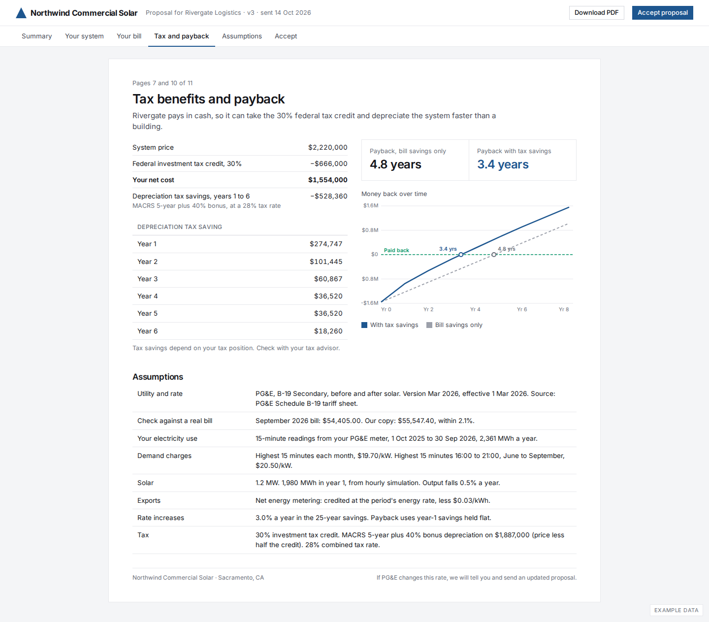Screen dimensions: 709x622
Task: Switch to the Accept tab
Action: click(x=286, y=36)
